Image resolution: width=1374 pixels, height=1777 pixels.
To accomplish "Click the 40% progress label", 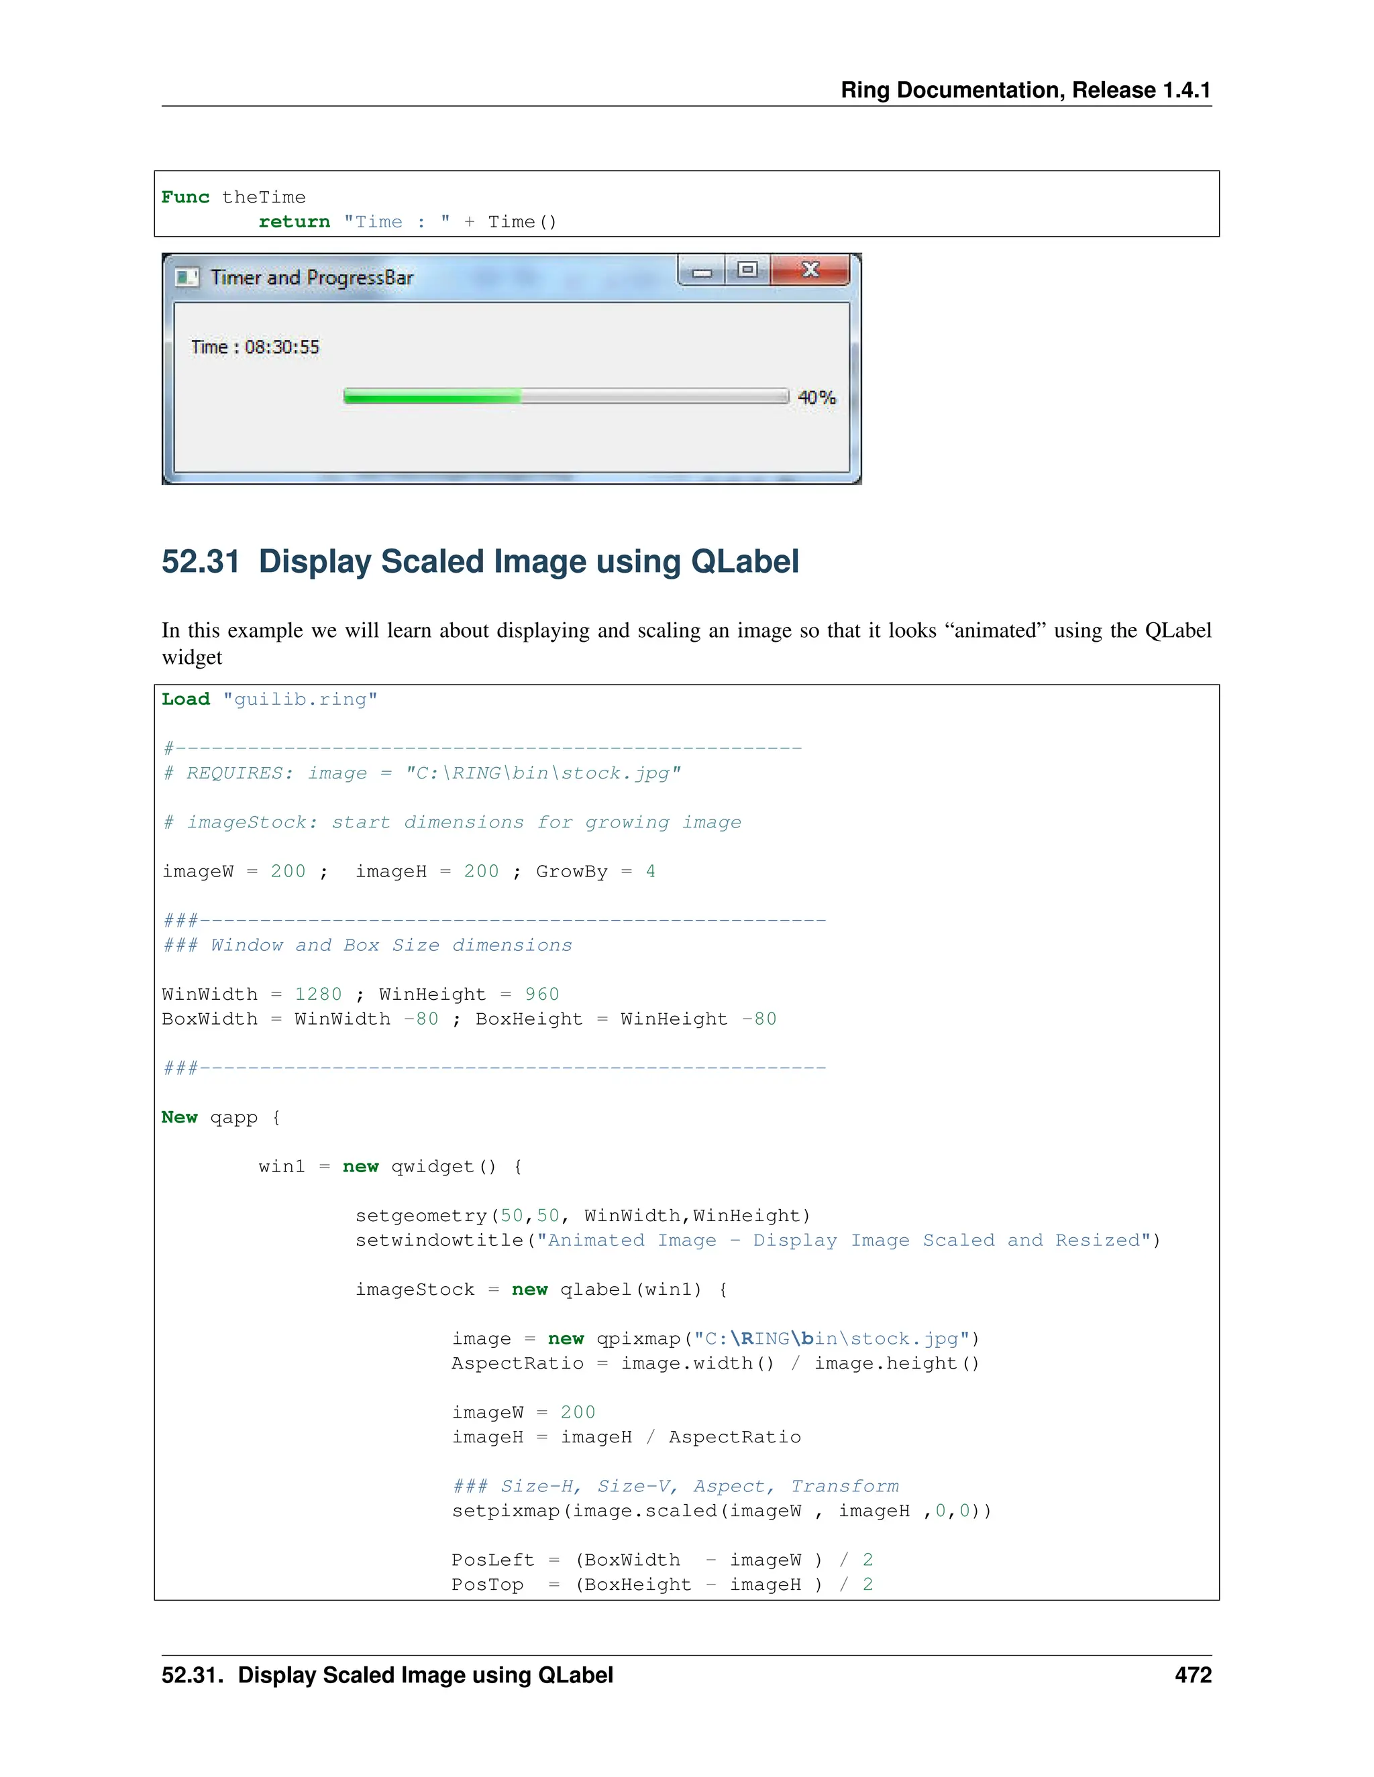I will 816,398.
